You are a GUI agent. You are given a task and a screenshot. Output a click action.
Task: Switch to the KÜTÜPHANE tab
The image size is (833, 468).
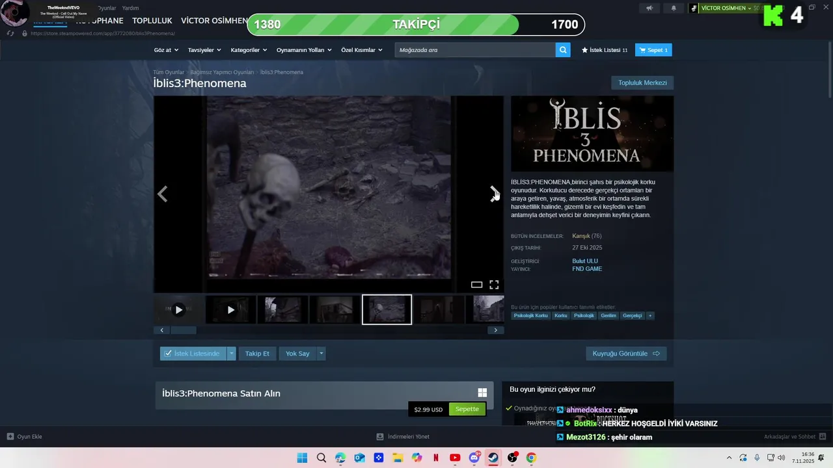point(99,21)
